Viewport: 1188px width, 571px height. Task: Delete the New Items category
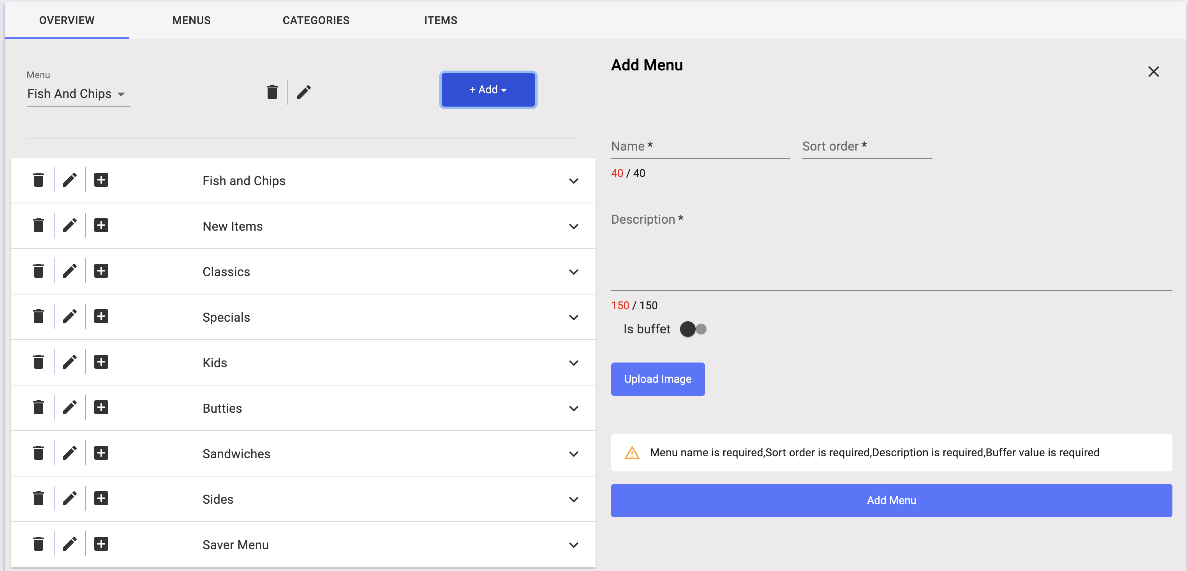coord(38,226)
